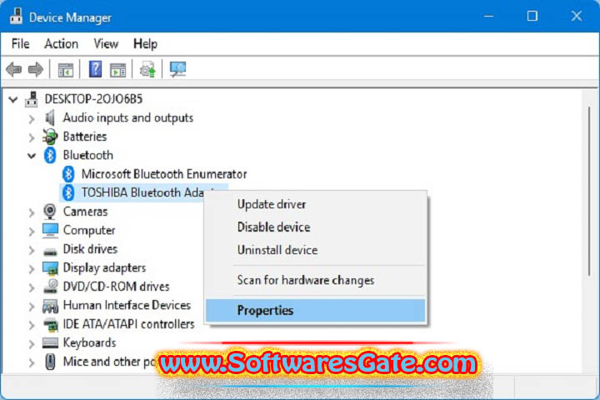The height and width of the screenshot is (400, 600).
Task: Select the DESKTOP-2OJO6B5 tree label
Action: coord(93,99)
